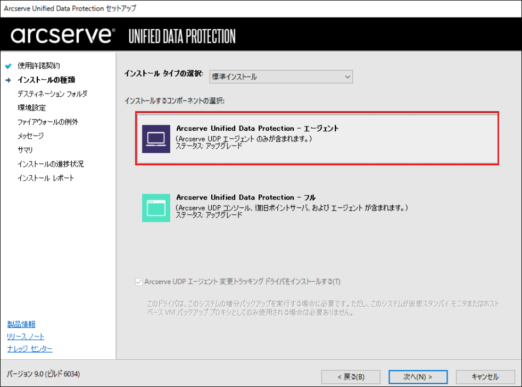Click the checkmark icon beside 使用許諾契約

pos(9,66)
